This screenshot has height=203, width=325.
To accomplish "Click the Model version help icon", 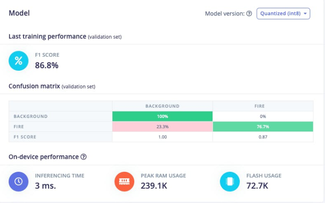I will (249, 13).
